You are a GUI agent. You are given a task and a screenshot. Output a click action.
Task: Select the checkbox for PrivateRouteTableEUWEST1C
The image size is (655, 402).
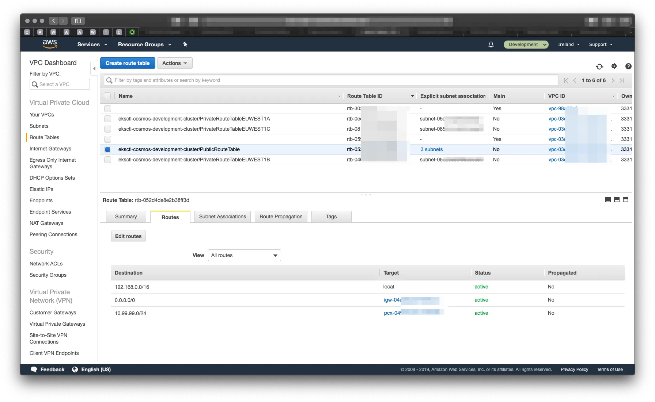pos(107,129)
